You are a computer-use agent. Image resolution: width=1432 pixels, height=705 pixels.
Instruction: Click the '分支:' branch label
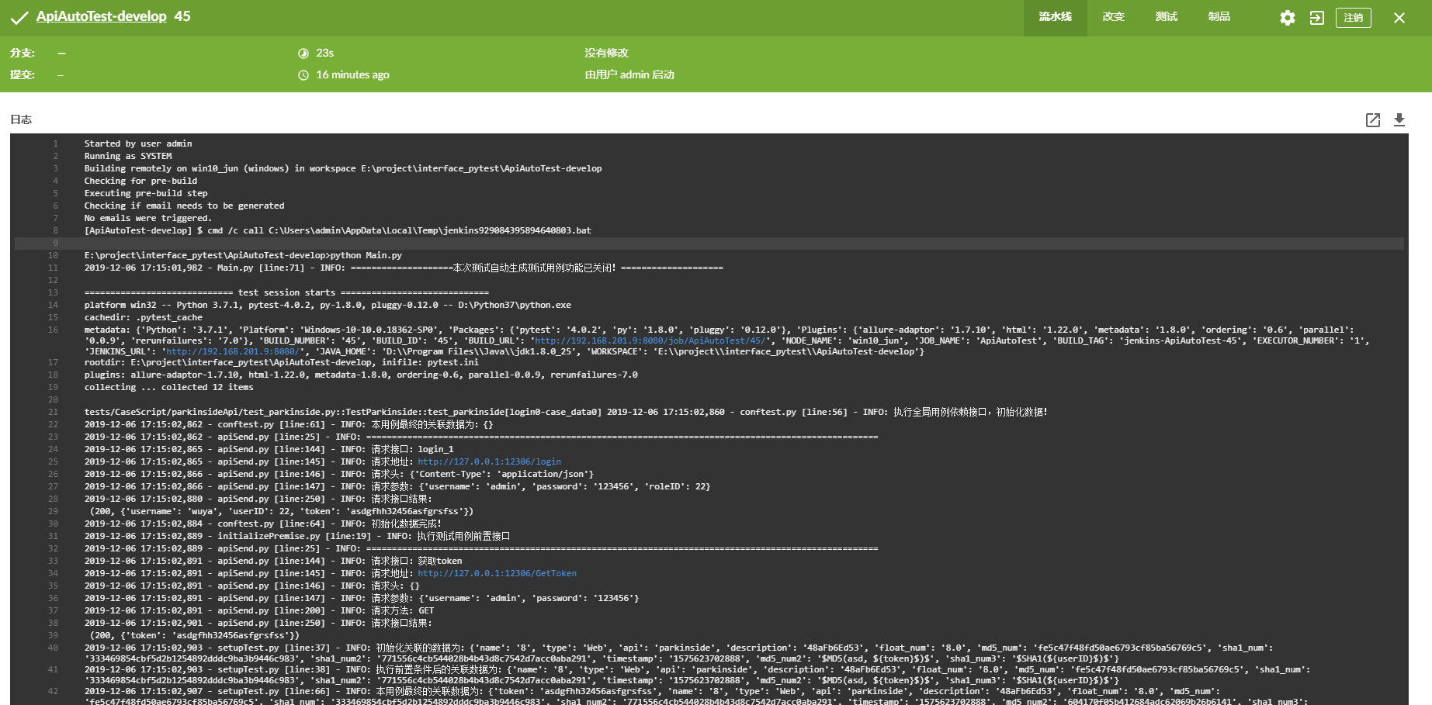(x=23, y=54)
